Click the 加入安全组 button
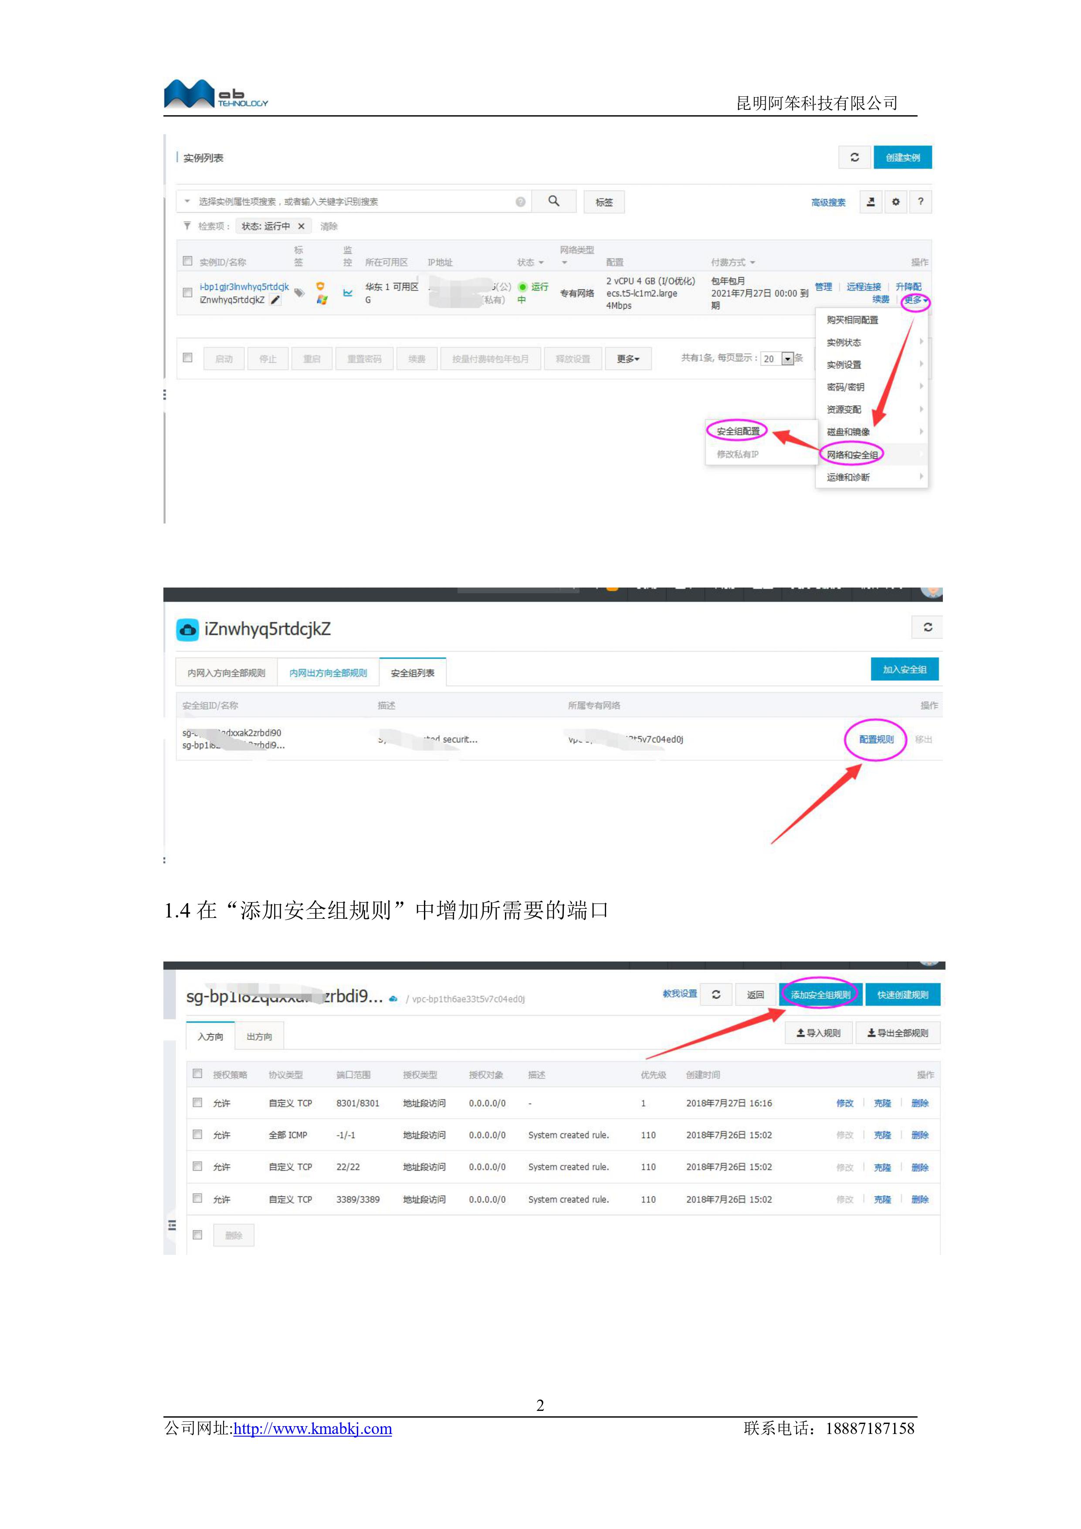The image size is (1081, 1529). [x=905, y=669]
